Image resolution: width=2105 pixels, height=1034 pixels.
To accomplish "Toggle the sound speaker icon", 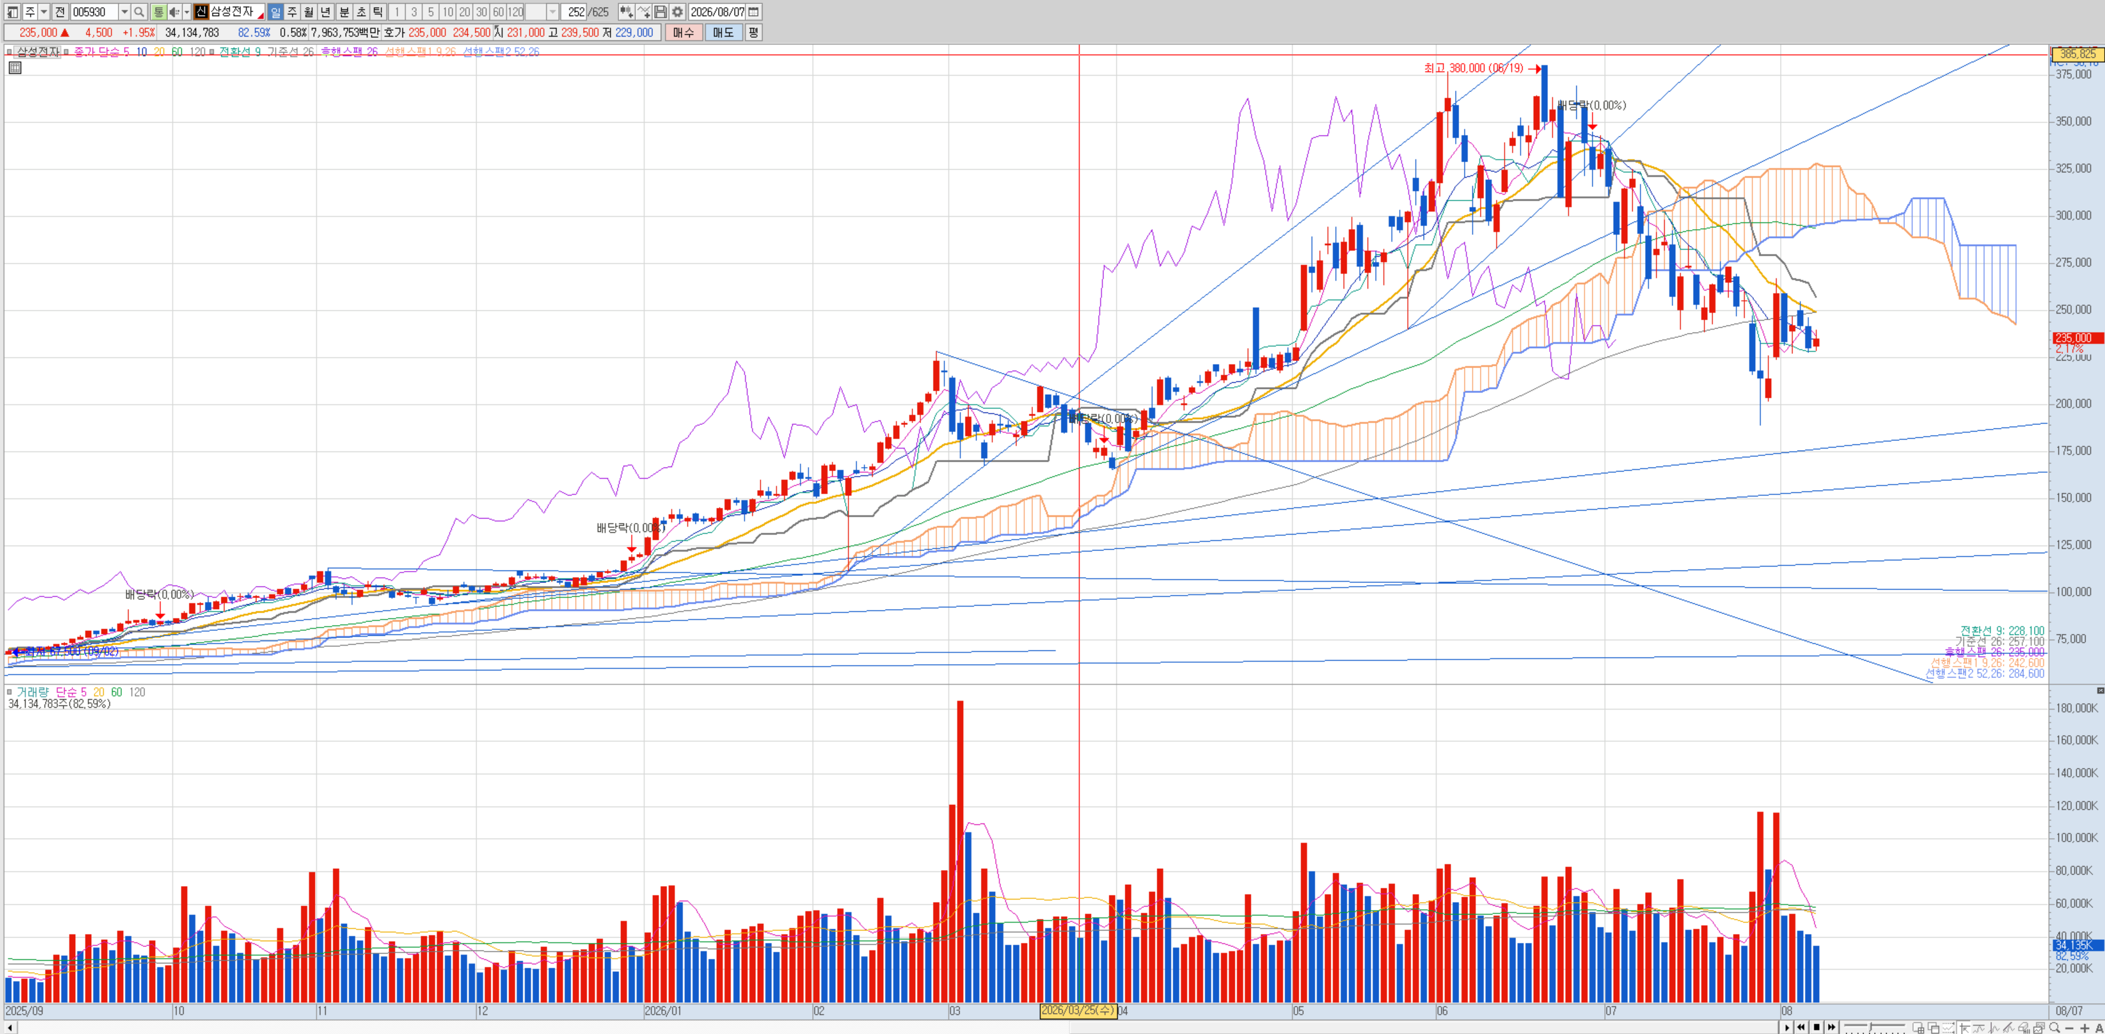I will coord(174,11).
